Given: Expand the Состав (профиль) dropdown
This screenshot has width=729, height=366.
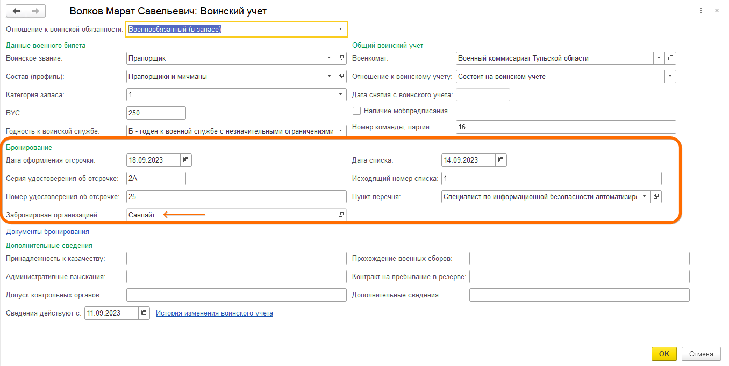Looking at the screenshot, I should (330, 76).
